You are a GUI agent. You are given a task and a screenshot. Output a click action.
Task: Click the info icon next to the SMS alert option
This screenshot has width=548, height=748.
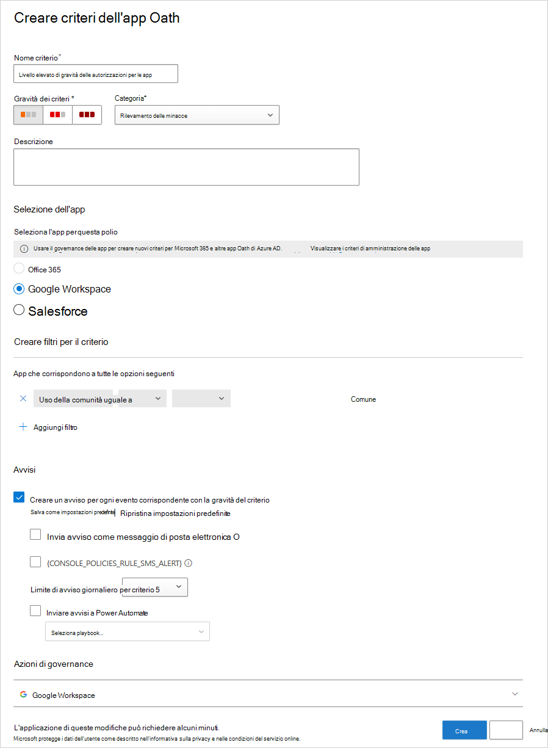(x=189, y=562)
